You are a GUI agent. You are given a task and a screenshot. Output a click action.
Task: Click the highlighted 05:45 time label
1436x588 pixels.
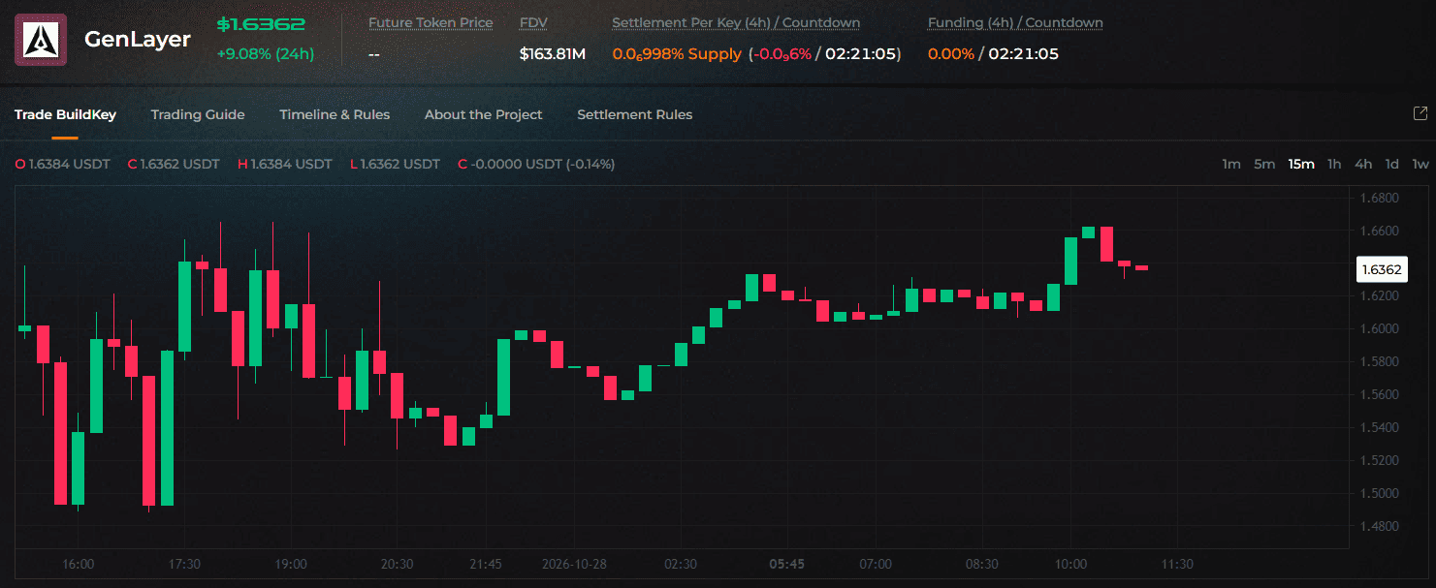coord(786,564)
